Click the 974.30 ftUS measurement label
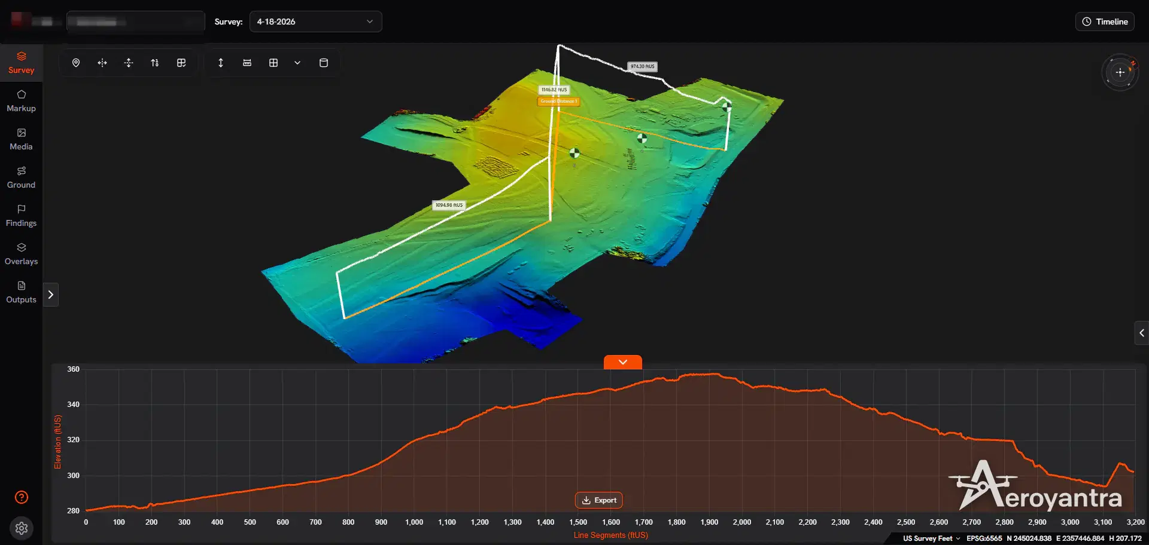The image size is (1149, 545). click(x=643, y=66)
